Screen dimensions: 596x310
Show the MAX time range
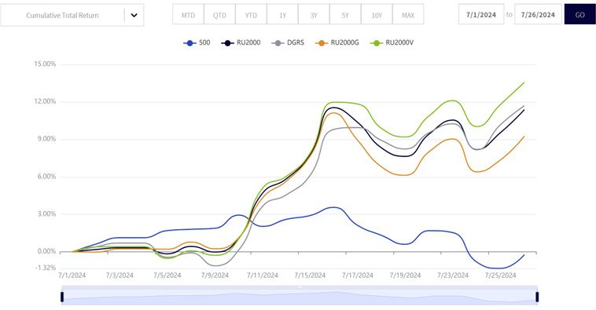(x=408, y=15)
